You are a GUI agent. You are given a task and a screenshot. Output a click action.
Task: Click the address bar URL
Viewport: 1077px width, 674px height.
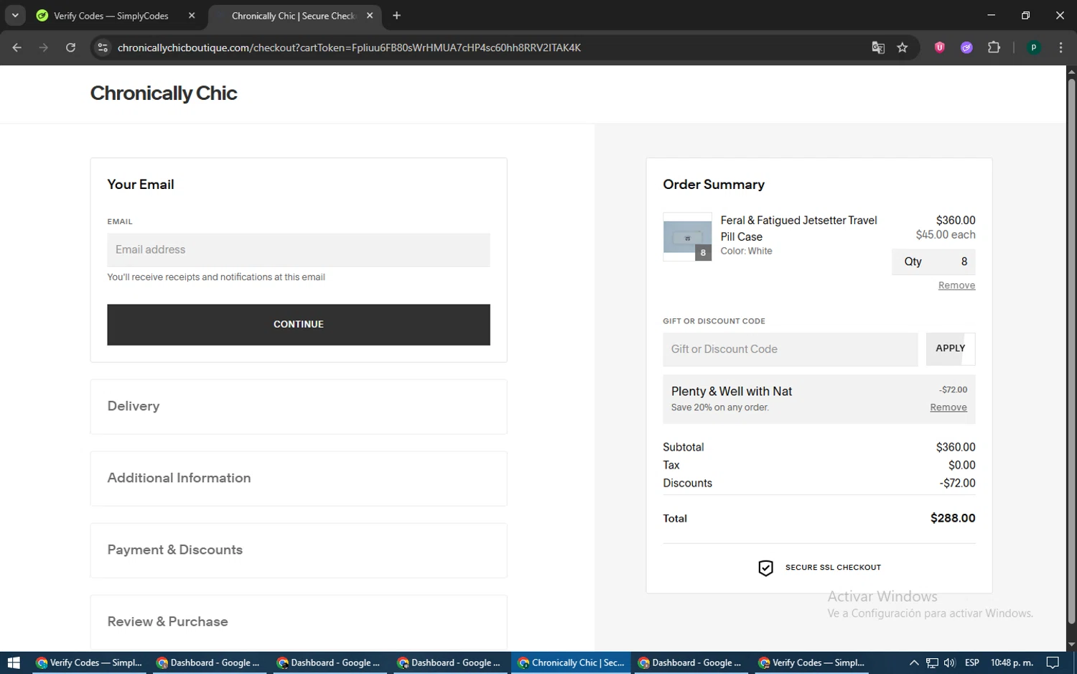point(349,47)
